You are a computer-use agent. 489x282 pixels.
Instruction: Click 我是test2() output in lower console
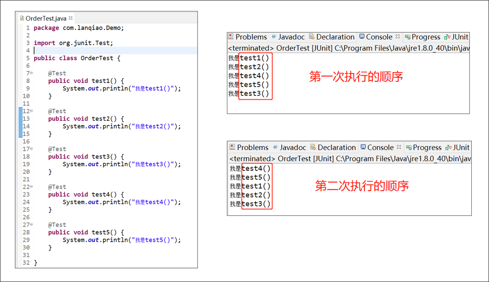pyautogui.click(x=250, y=195)
